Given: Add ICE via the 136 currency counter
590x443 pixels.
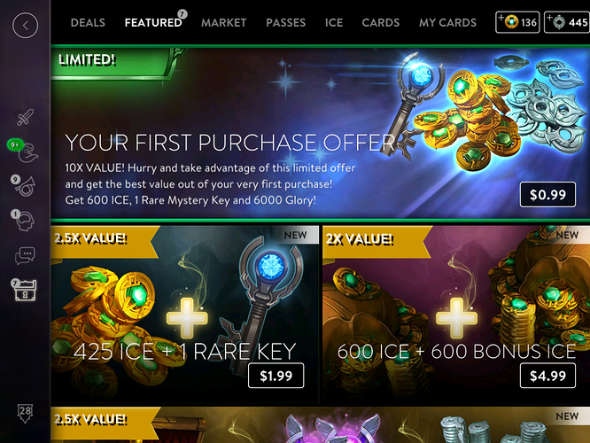Looking at the screenshot, I should click(x=517, y=22).
